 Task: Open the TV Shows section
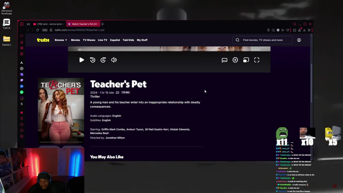point(89,40)
